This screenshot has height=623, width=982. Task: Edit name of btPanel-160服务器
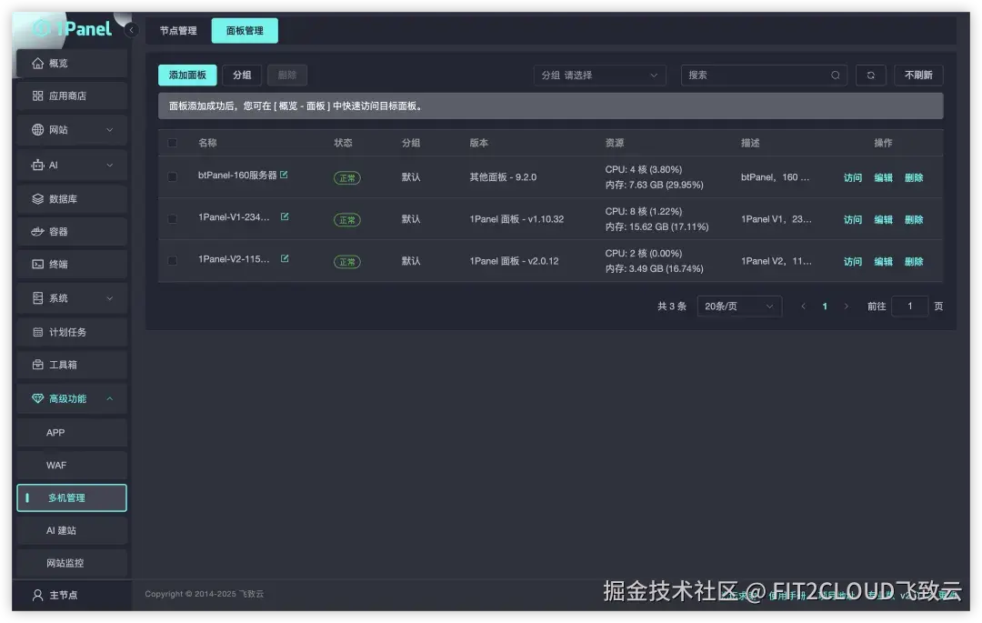284,175
